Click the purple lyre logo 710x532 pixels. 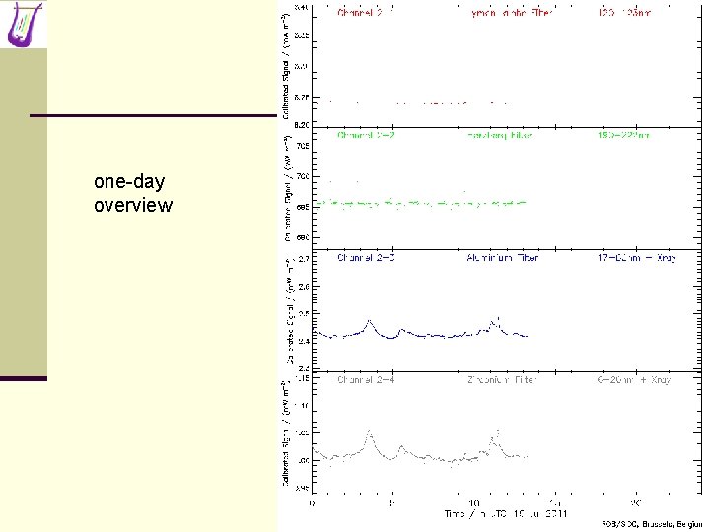click(x=26, y=24)
